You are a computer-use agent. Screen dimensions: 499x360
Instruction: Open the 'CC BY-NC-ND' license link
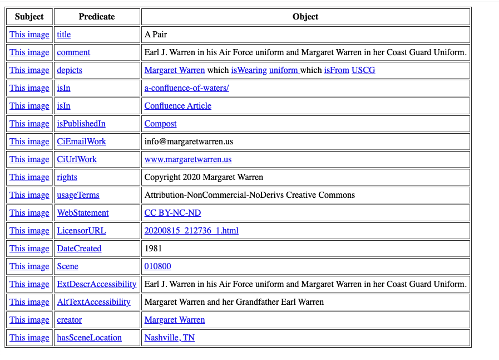[x=173, y=213]
